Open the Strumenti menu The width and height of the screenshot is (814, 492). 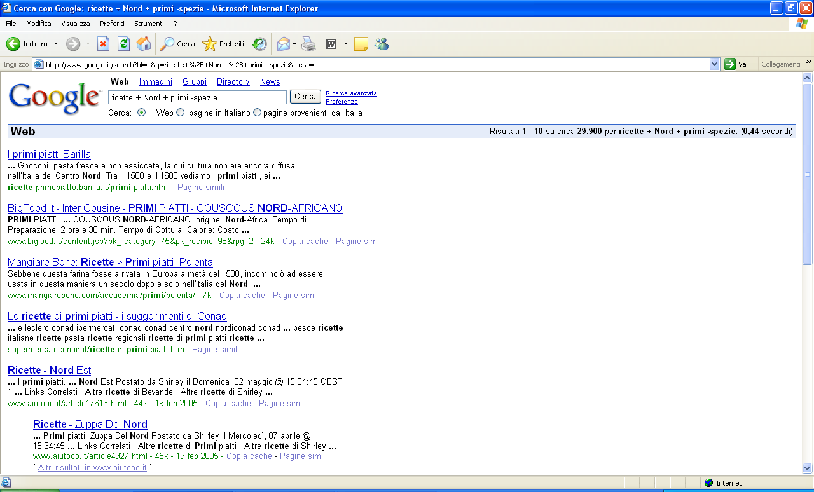pyautogui.click(x=149, y=24)
